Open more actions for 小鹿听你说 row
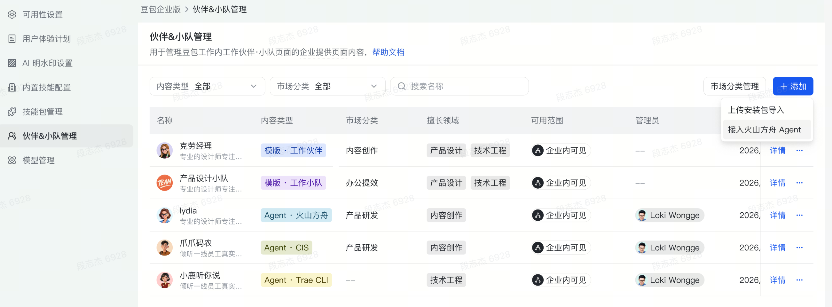832x307 pixels. pos(799,280)
